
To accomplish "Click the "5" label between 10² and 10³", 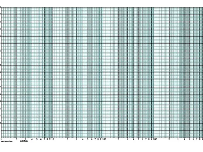I will 139,139.
